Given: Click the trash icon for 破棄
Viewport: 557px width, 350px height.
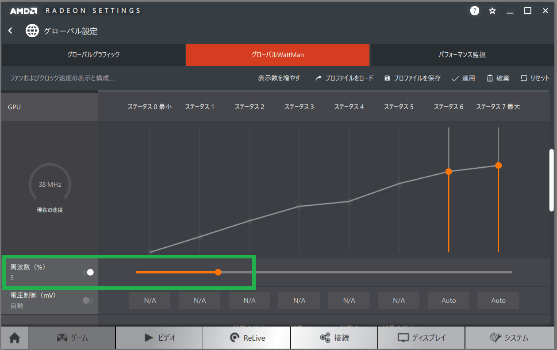Looking at the screenshot, I should click(x=490, y=78).
